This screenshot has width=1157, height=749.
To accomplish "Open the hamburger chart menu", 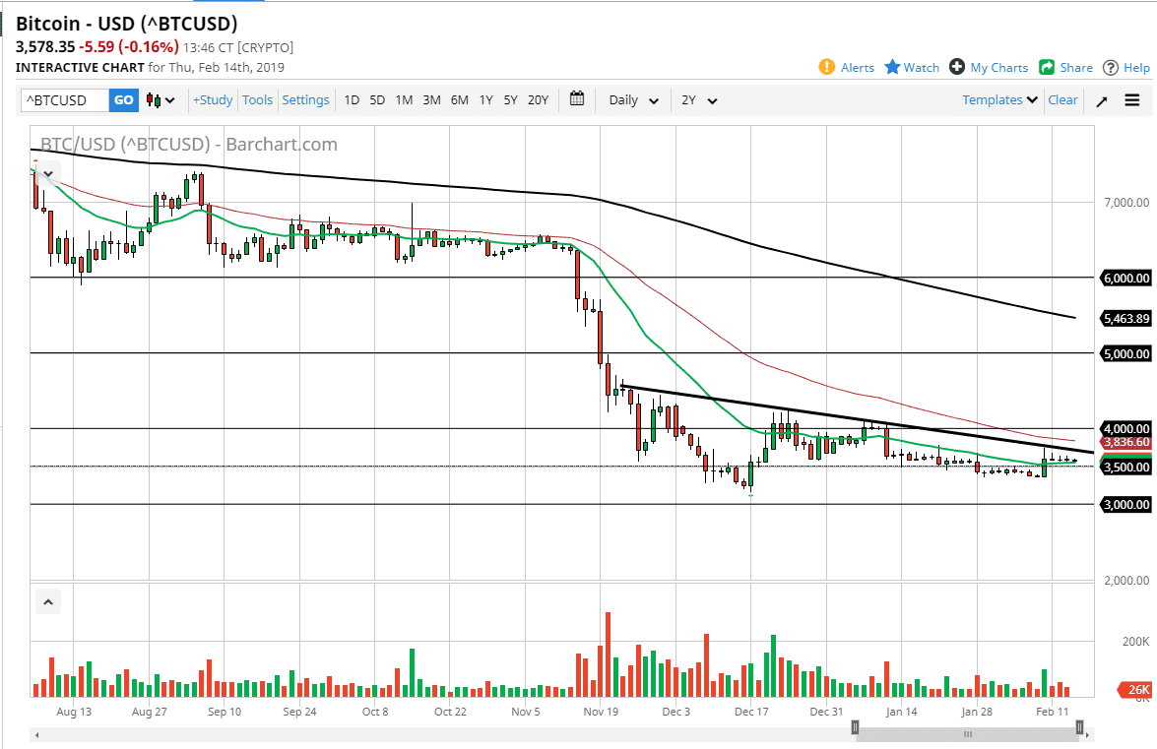I will click(1132, 100).
